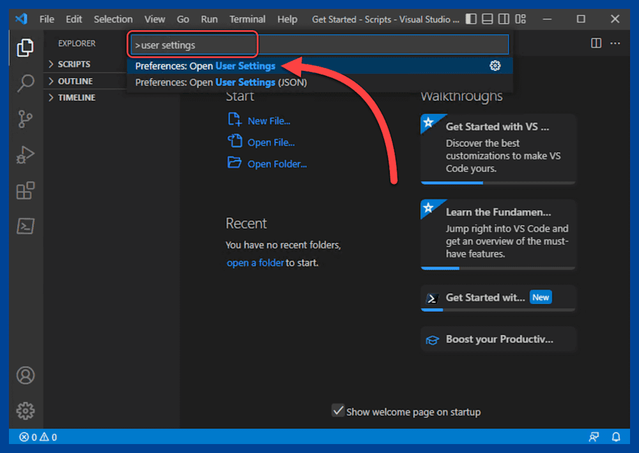Select Preferences: Open User Settings JSON entry
The width and height of the screenshot is (639, 453).
click(220, 82)
